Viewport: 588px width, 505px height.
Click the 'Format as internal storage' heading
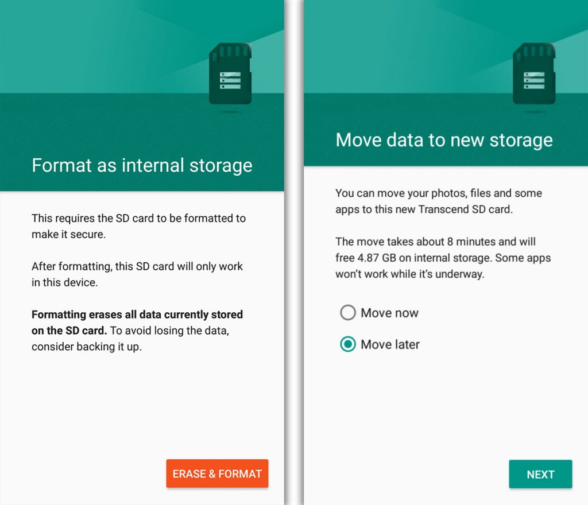pos(142,165)
